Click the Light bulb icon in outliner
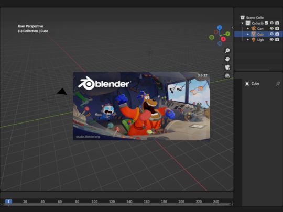The image size is (283, 212). 254,40
